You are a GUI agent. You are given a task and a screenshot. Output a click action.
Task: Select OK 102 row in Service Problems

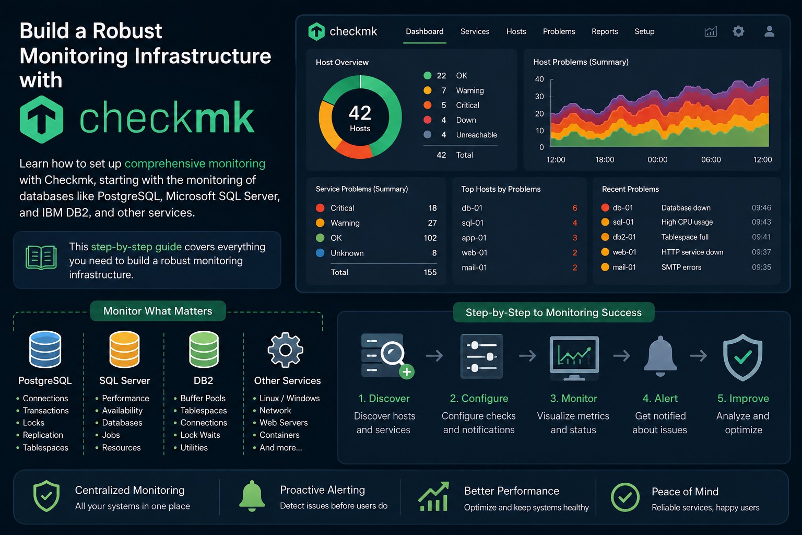[x=376, y=238]
